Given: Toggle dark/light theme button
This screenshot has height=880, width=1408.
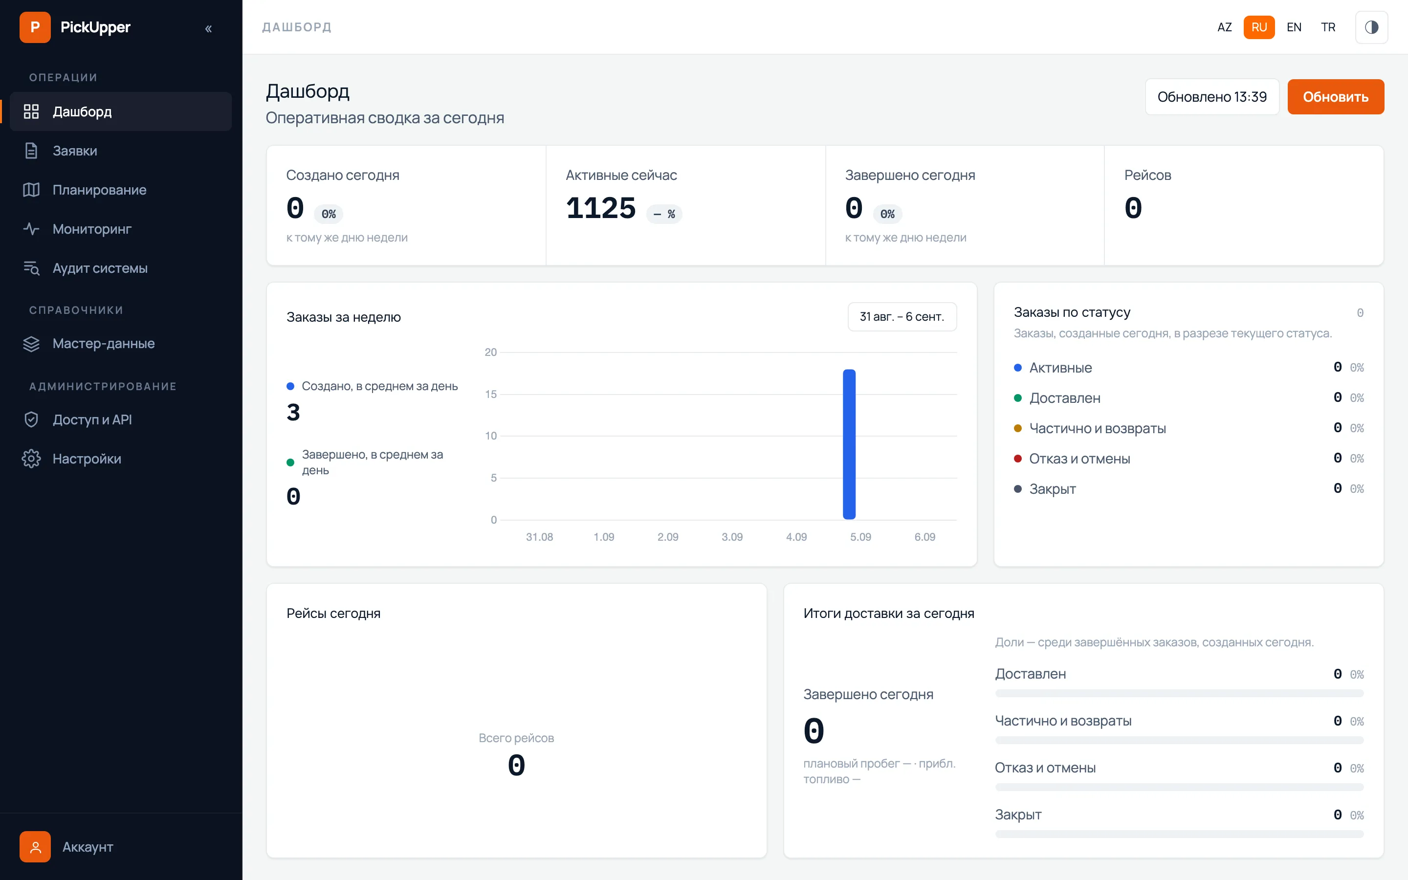Looking at the screenshot, I should point(1371,27).
